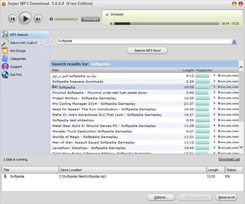Click the Options... button
This screenshot has width=245, height=204.
(x=161, y=197)
